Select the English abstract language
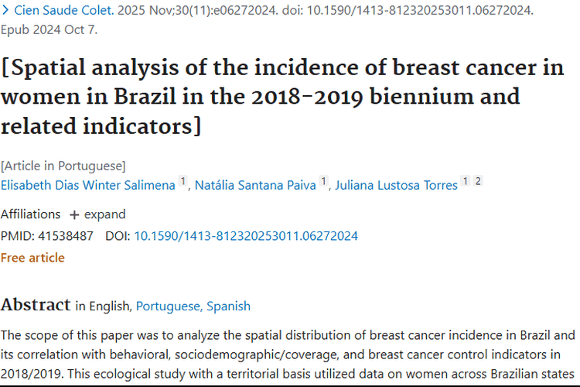Screen dimensions: 580x387 (111, 306)
